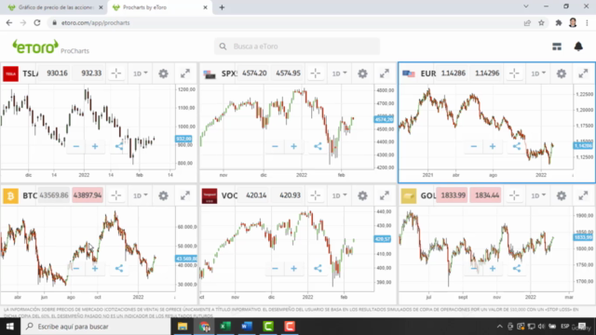
Task: Click EUR buy price 1.14296
Action: click(x=487, y=74)
